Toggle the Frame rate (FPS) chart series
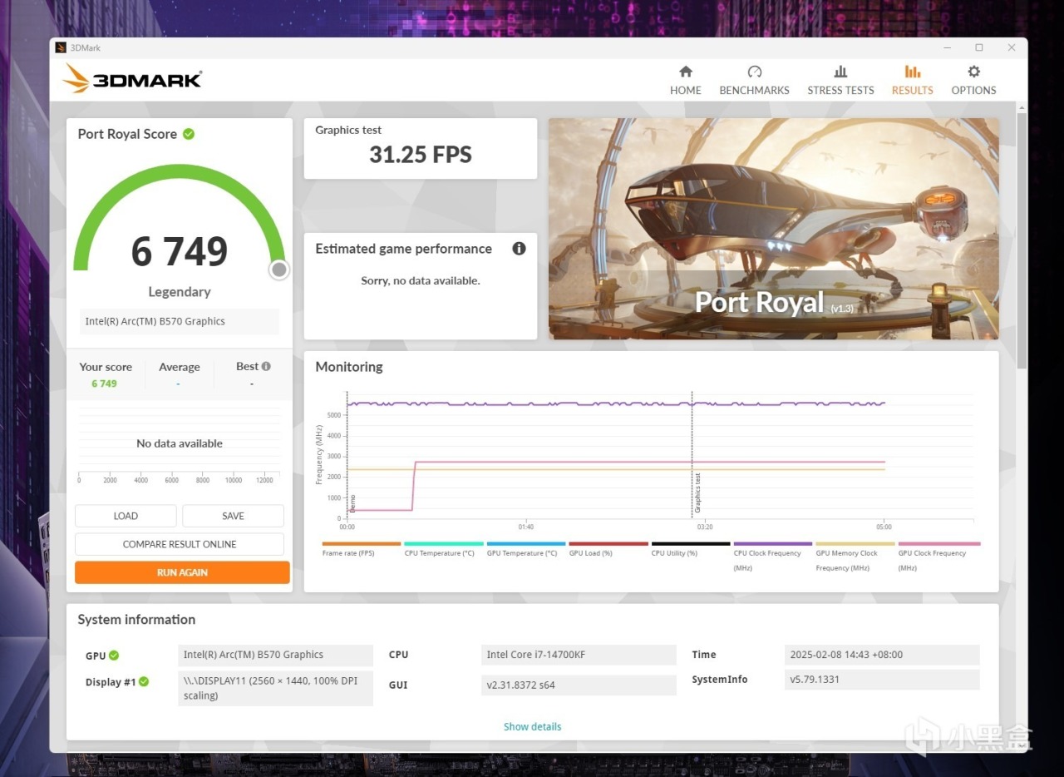 pyautogui.click(x=362, y=549)
